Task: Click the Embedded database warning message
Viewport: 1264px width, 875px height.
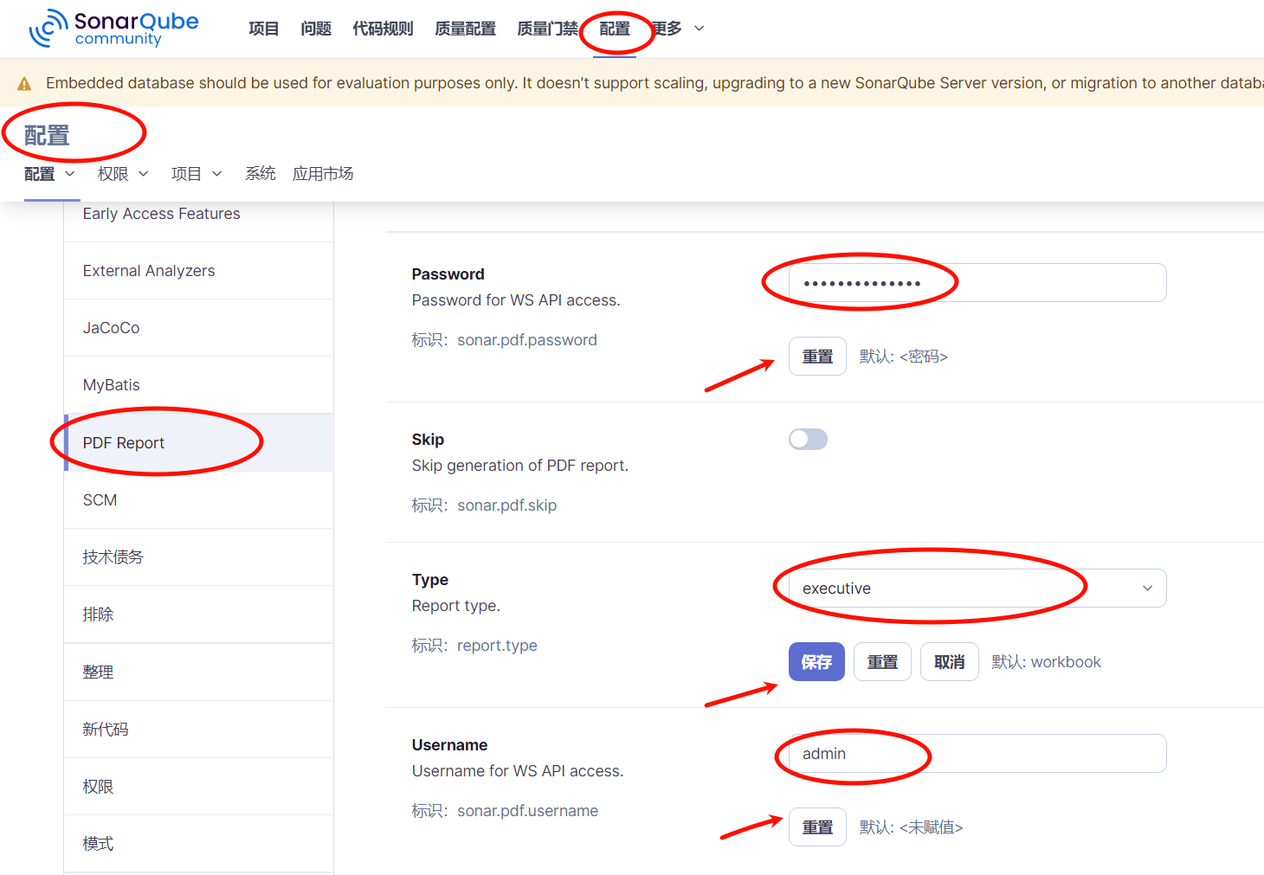Action: [655, 83]
